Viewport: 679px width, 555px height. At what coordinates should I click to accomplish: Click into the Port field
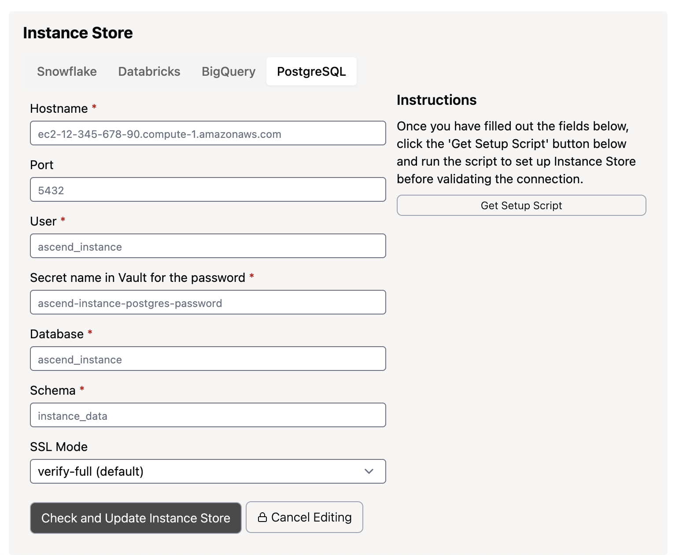[x=208, y=189]
